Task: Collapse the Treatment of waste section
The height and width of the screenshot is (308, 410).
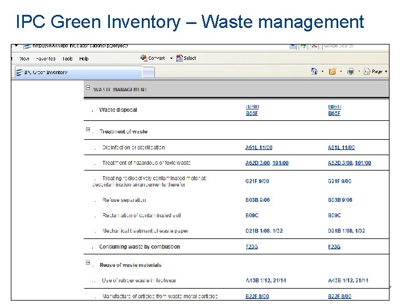Action: (x=88, y=129)
